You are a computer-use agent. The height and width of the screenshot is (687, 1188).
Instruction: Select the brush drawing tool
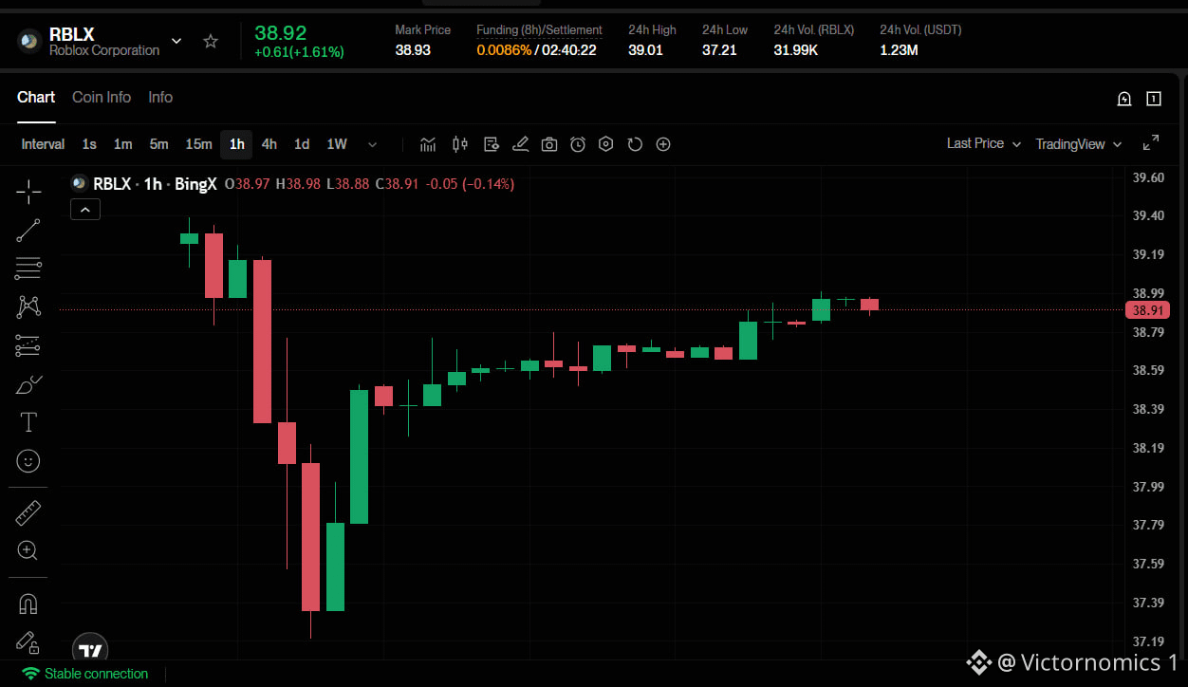point(28,384)
